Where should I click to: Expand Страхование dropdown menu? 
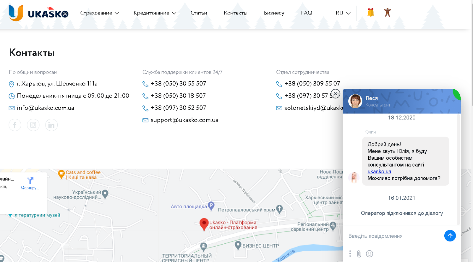pos(100,13)
